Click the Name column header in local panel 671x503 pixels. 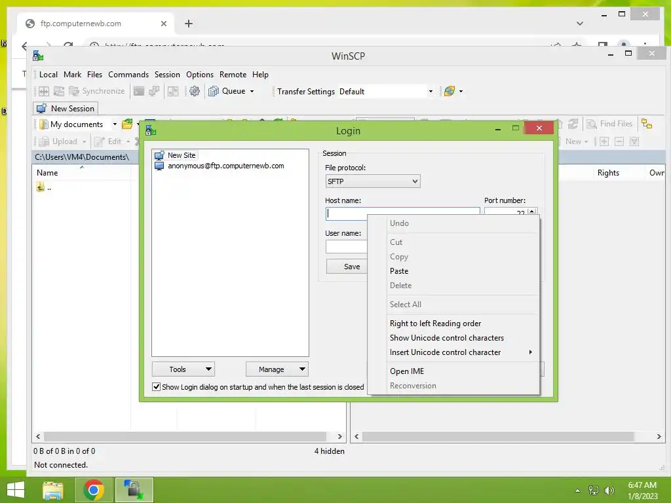(81, 173)
